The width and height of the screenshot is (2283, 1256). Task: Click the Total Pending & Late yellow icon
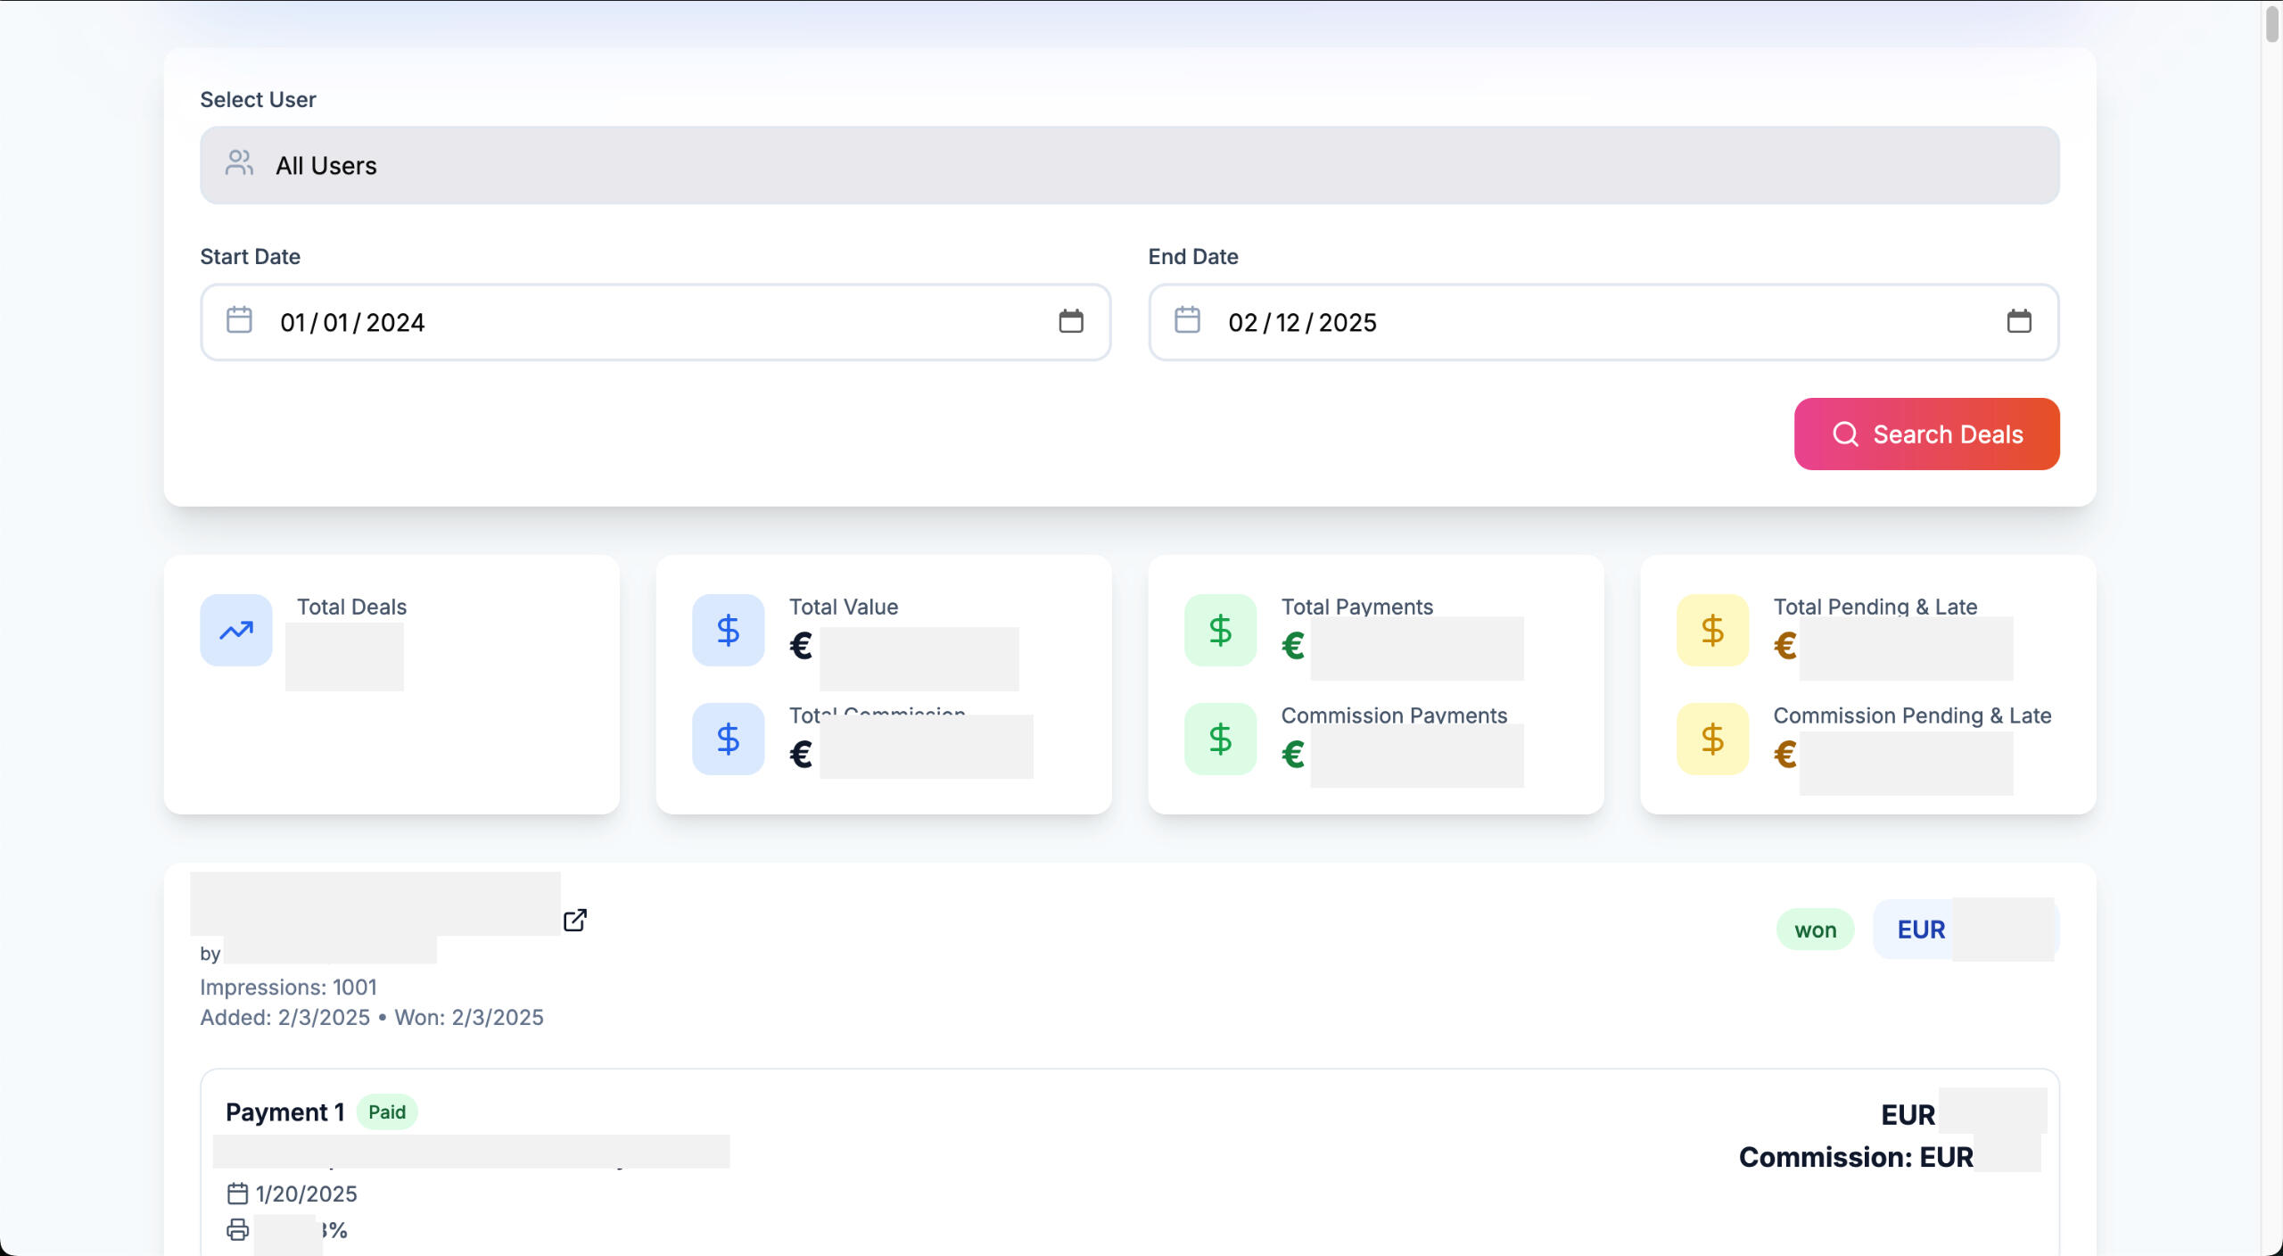1712,630
